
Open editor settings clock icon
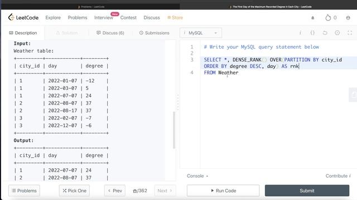tap(337, 33)
